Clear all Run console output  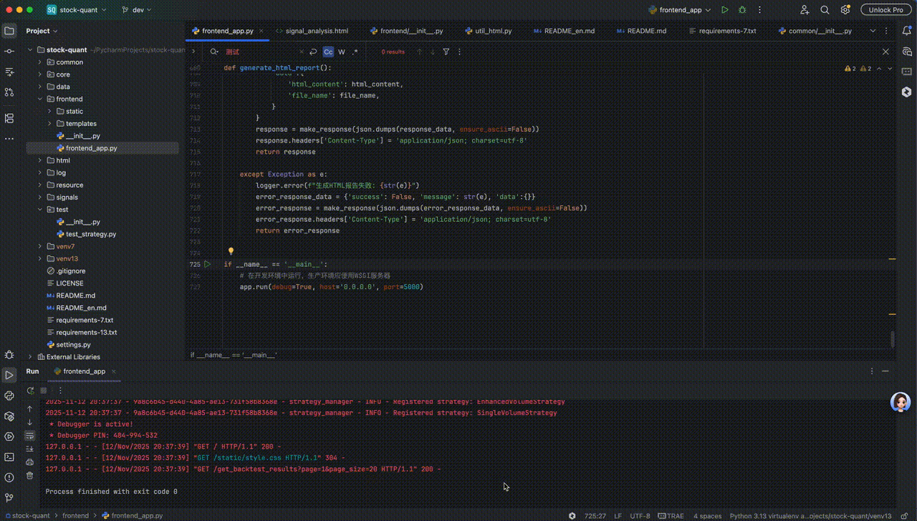pyautogui.click(x=29, y=475)
